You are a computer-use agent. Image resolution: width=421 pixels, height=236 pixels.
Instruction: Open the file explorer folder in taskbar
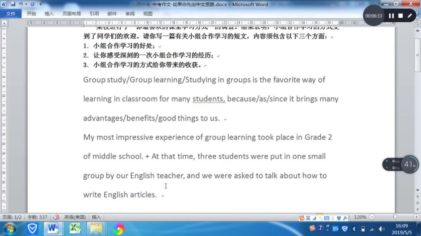tap(97, 229)
